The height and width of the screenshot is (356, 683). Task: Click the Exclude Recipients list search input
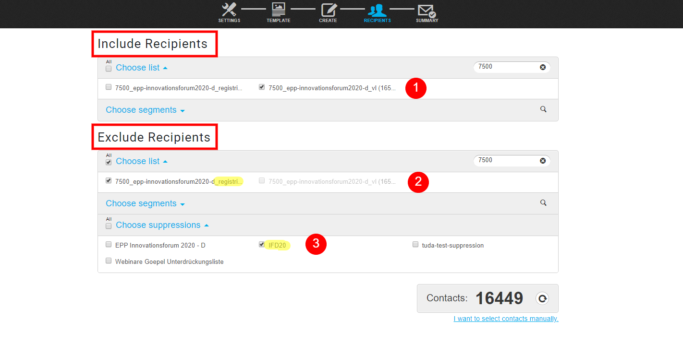(507, 161)
